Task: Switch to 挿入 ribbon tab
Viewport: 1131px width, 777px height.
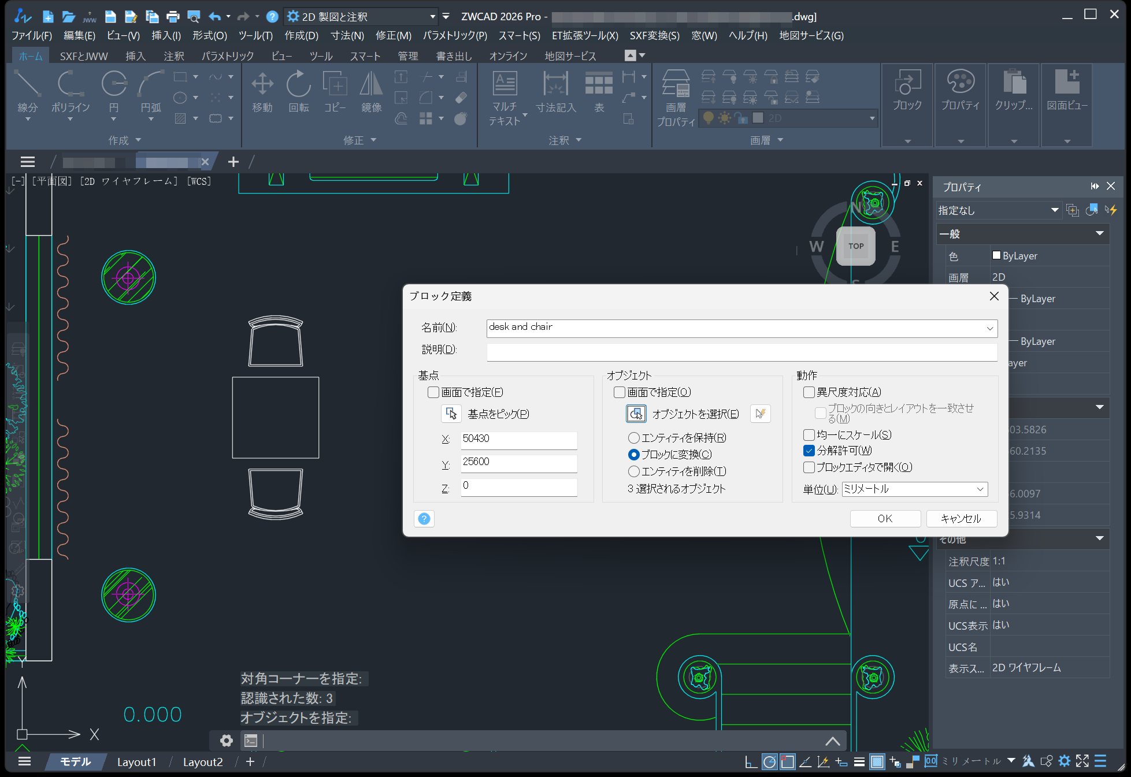Action: 135,56
